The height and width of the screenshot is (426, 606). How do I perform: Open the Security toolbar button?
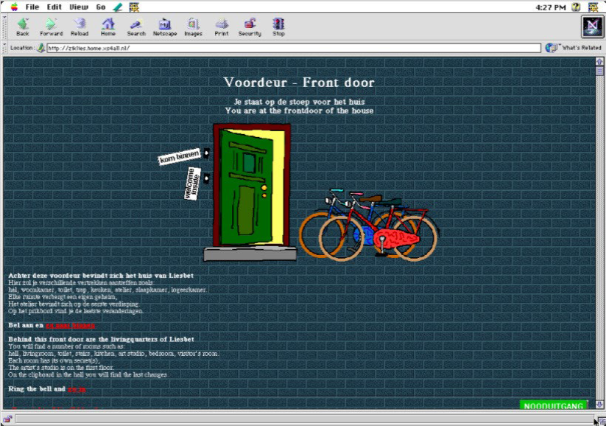pos(250,27)
